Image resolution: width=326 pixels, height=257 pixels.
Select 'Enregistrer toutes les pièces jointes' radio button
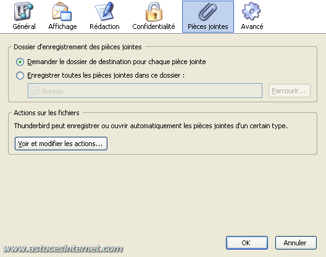tap(20, 76)
